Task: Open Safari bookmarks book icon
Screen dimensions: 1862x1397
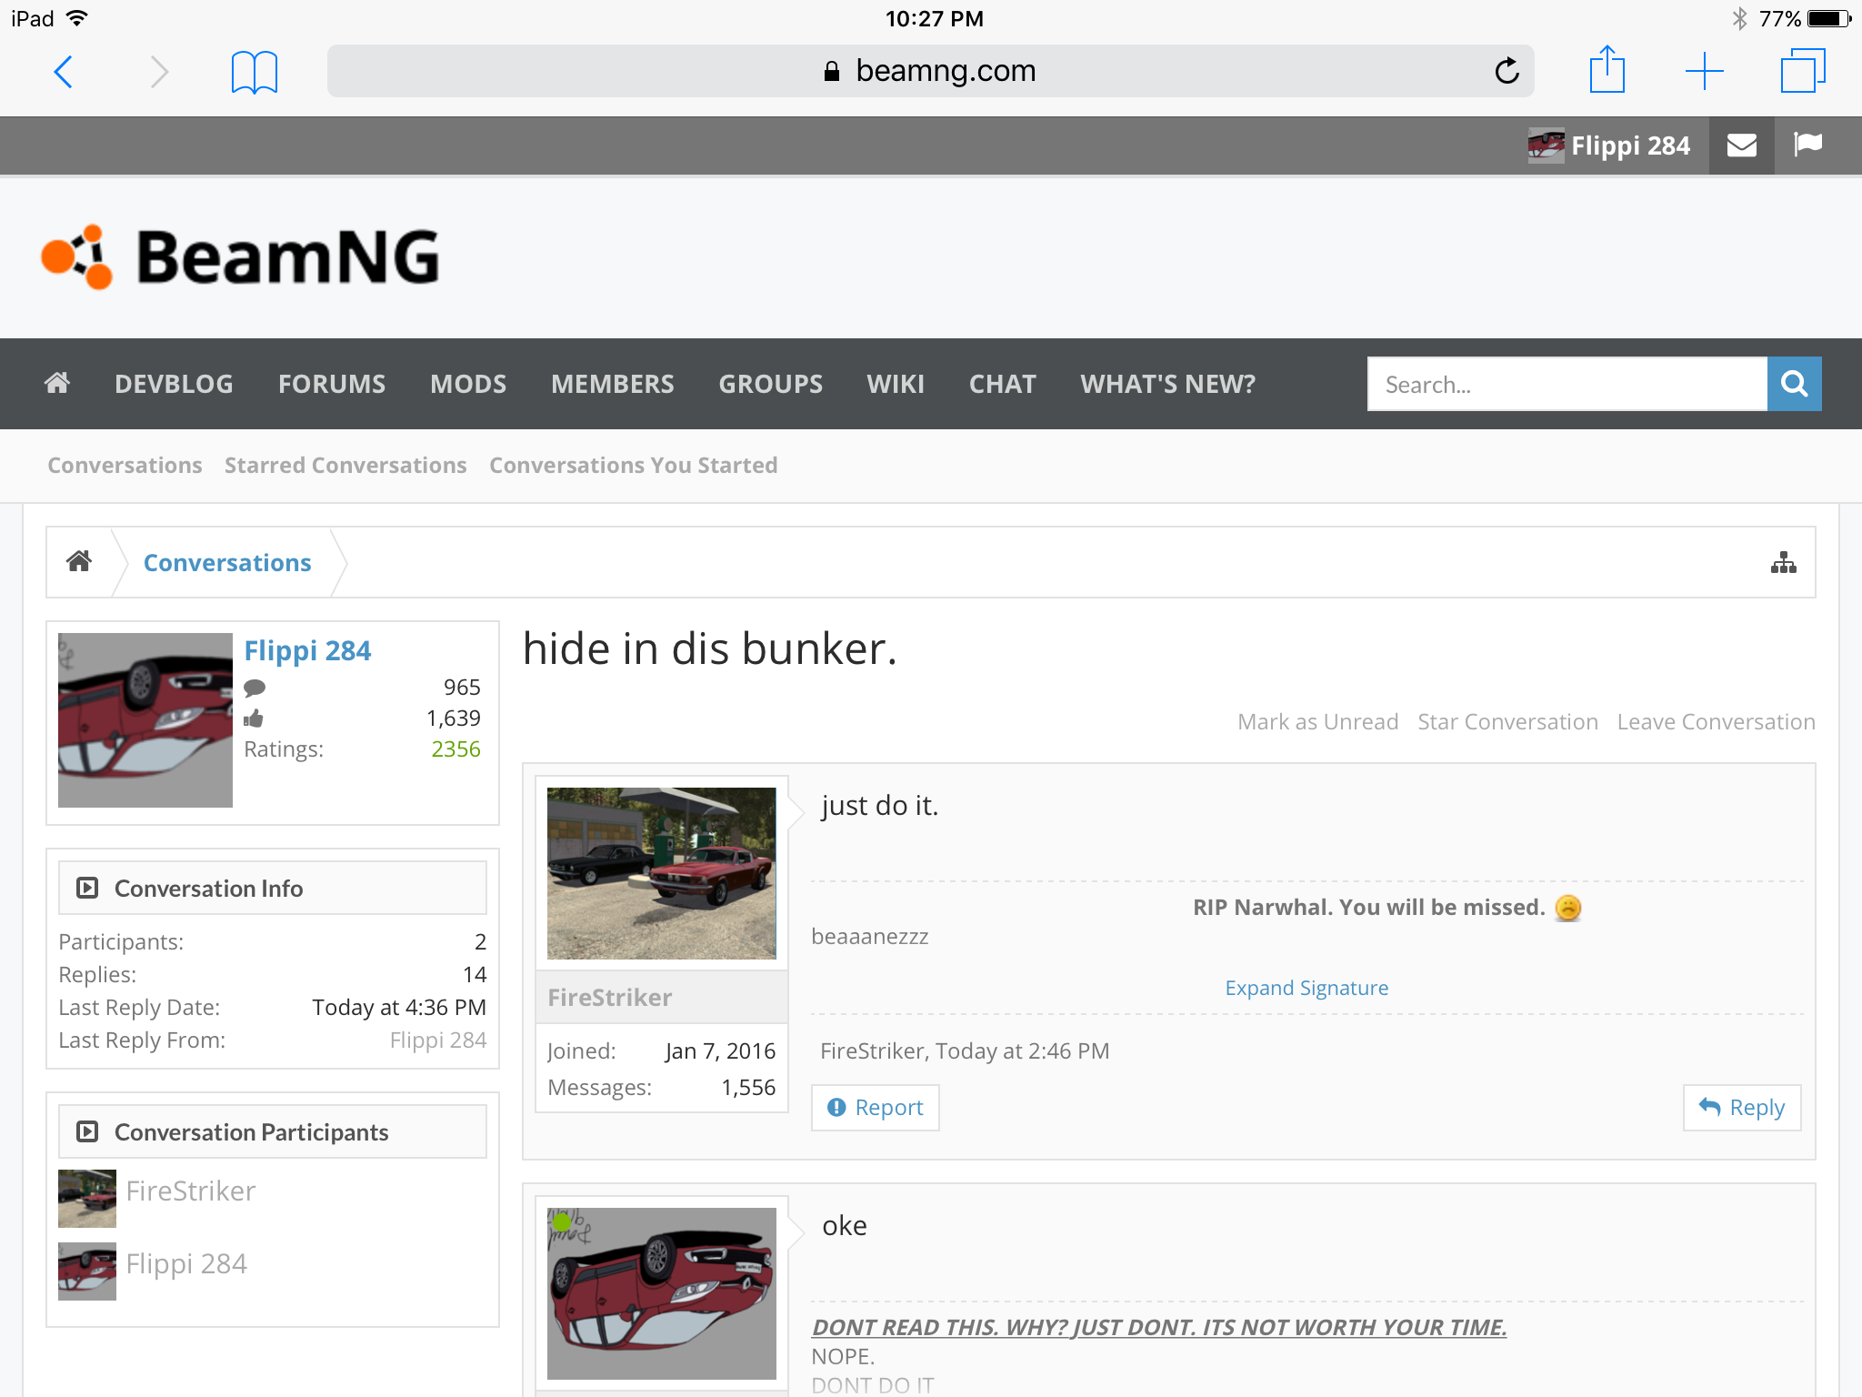Action: pyautogui.click(x=255, y=72)
